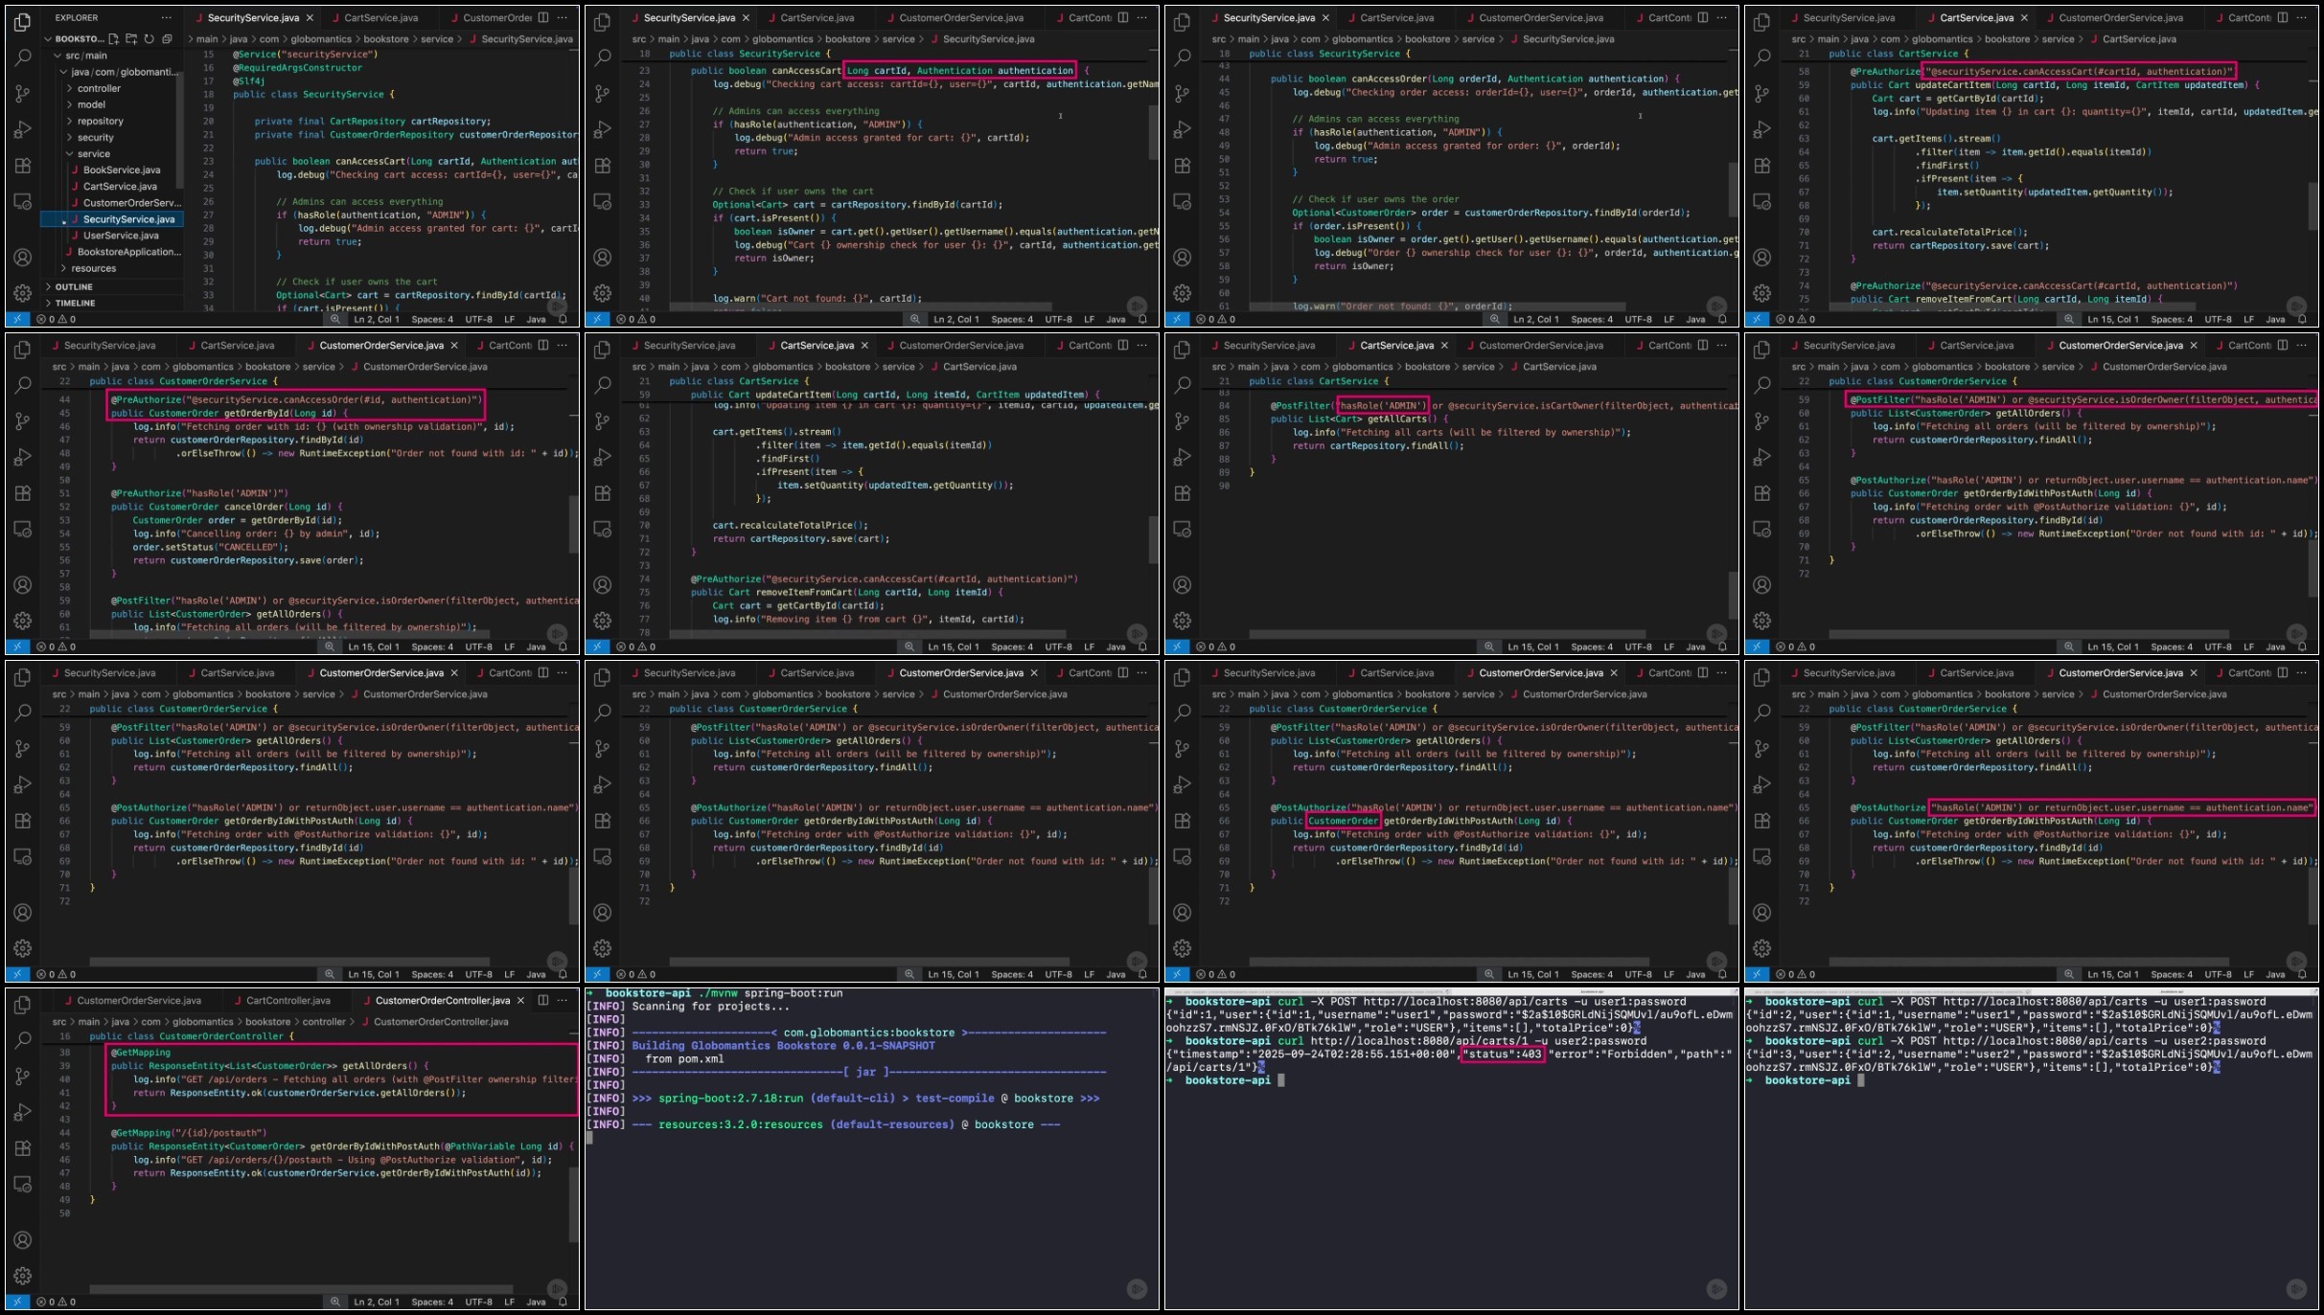Open Source Control in CustomerOrderController.java frame
Viewport: 2324px width, 1315px height.
pos(23,1077)
